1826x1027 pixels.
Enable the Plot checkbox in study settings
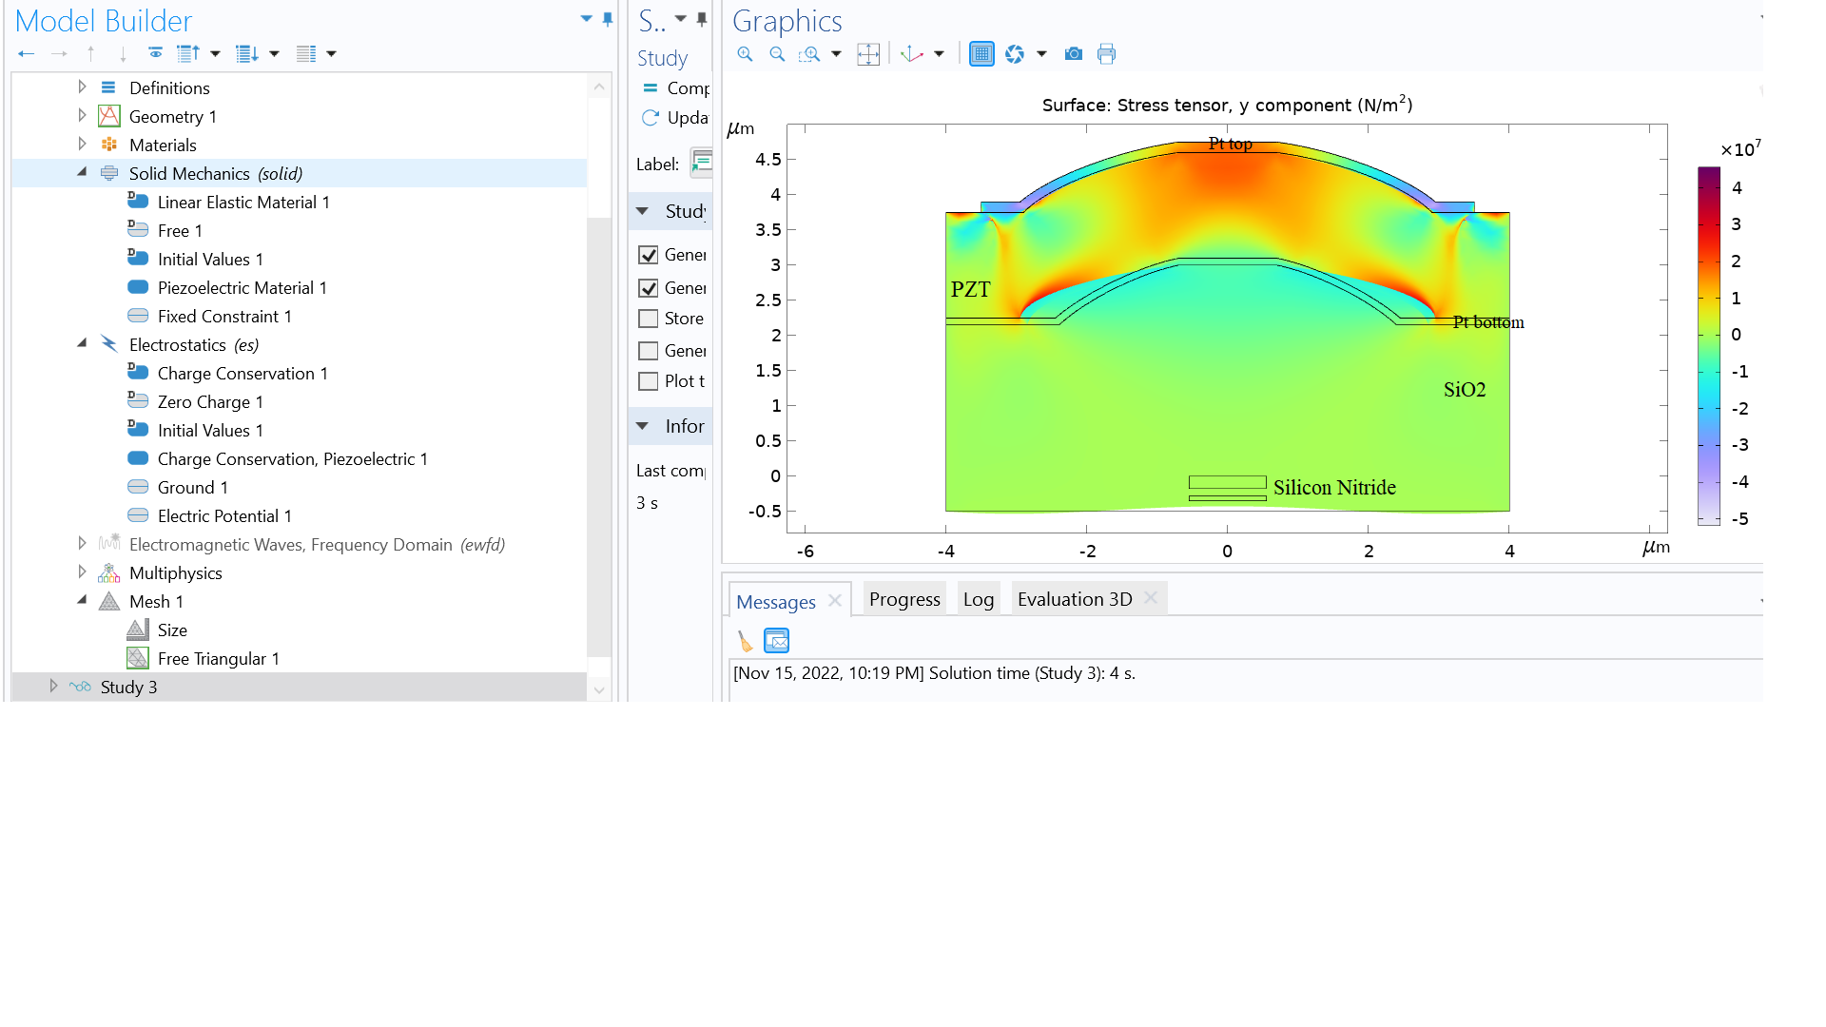[649, 381]
